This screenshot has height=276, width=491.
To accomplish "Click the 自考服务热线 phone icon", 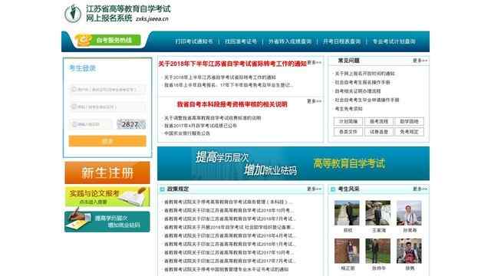I will point(84,41).
